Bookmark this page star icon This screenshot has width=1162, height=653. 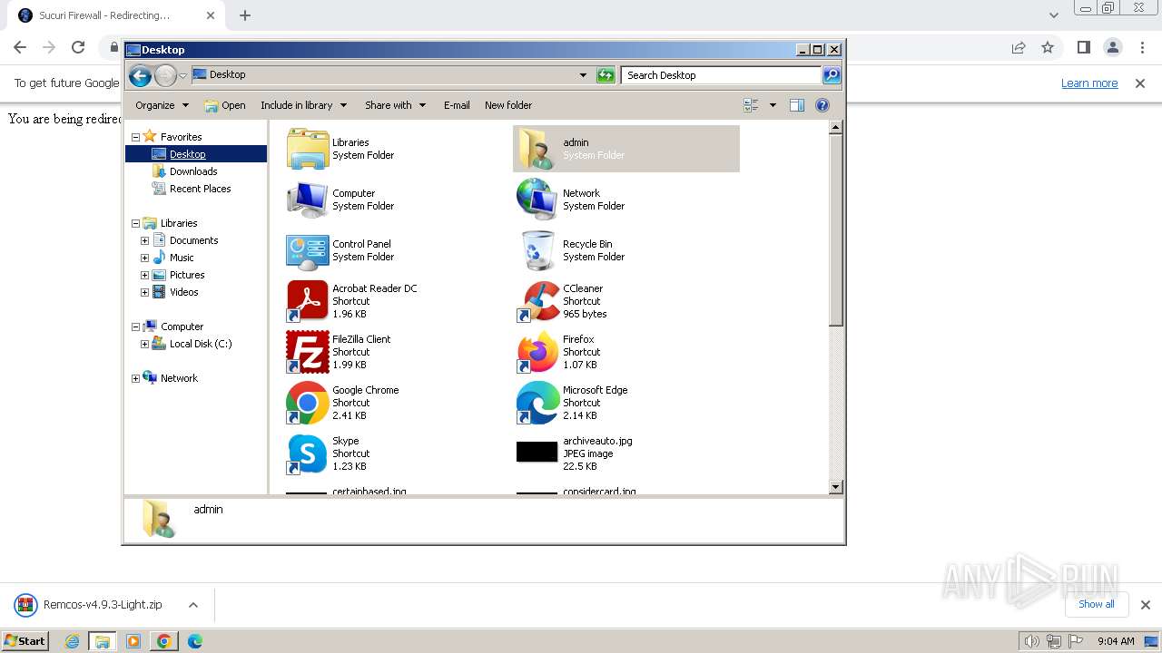point(1048,48)
